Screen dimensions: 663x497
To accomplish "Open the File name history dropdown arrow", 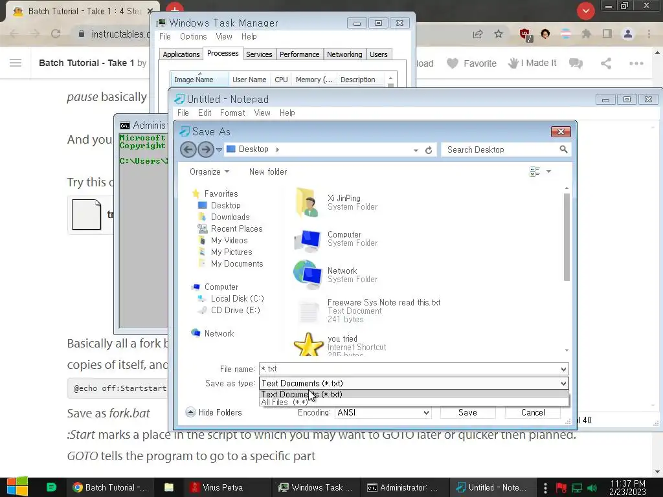I will coord(563,369).
